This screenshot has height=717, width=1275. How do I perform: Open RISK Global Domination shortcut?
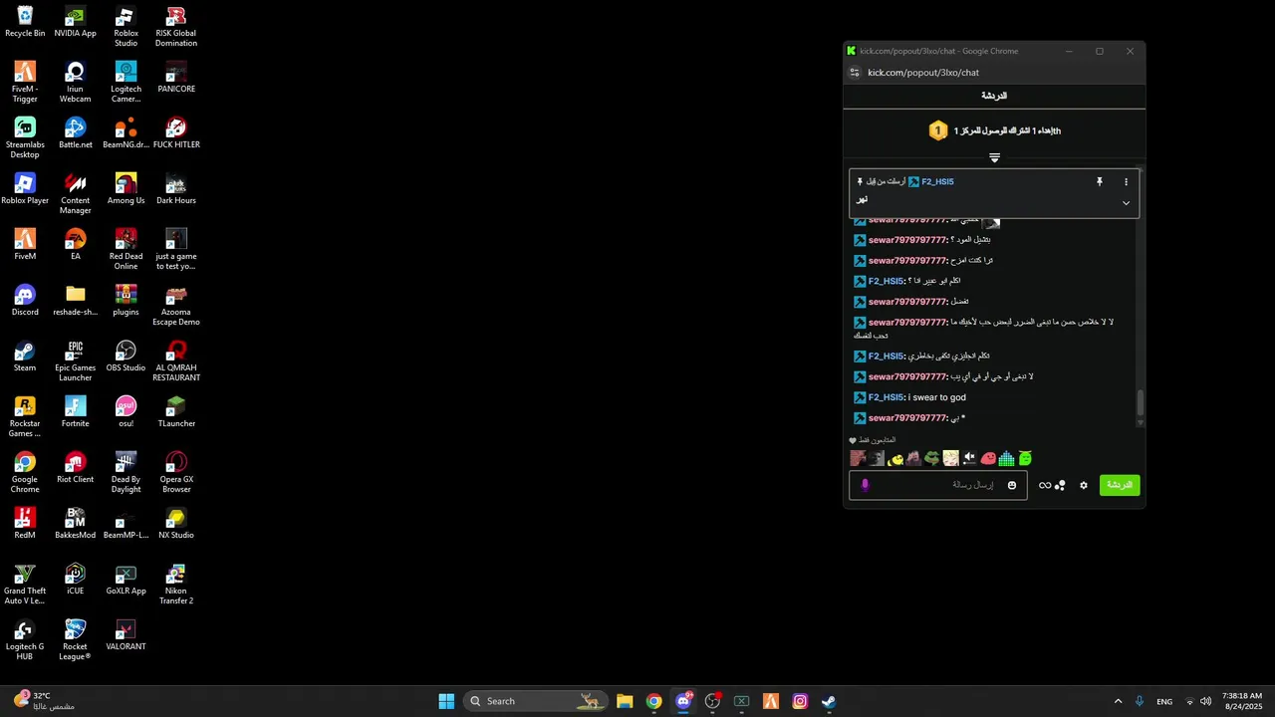click(176, 27)
